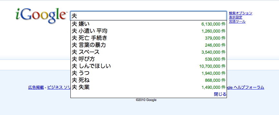The image size is (279, 115).
Task: Pick suggestion 夫 死亡 手続き
Action: click(x=148, y=38)
